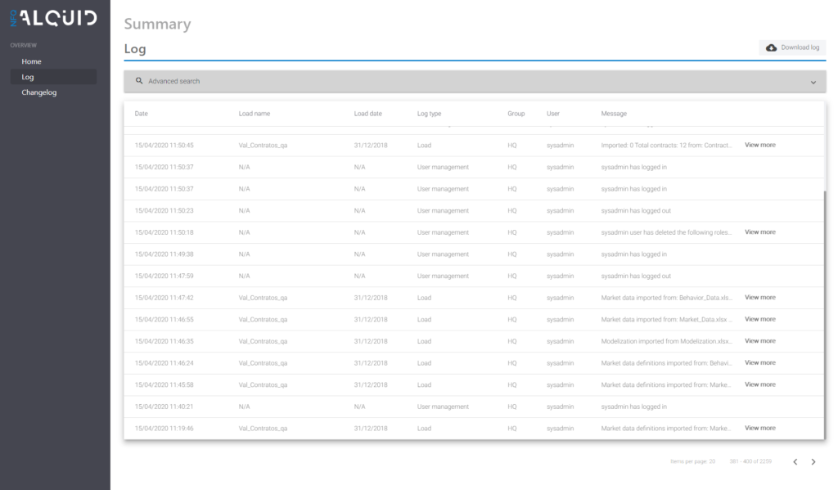Screen dimensions: 838x490
Task: Sort by the Load name column header
Action: click(255, 114)
